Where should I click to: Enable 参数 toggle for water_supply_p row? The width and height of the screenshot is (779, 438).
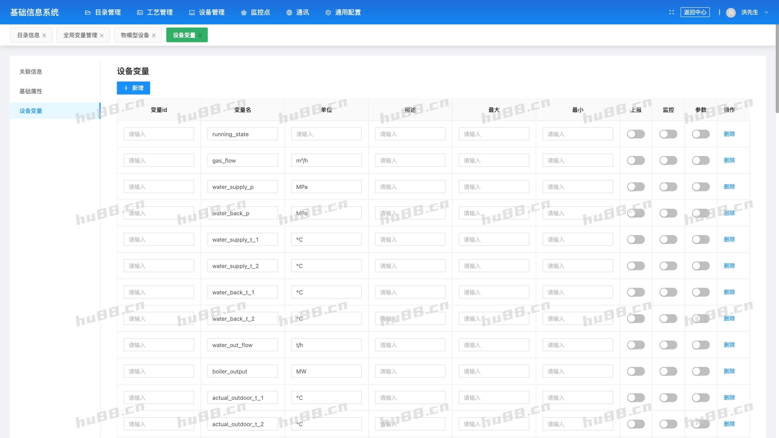coord(701,187)
